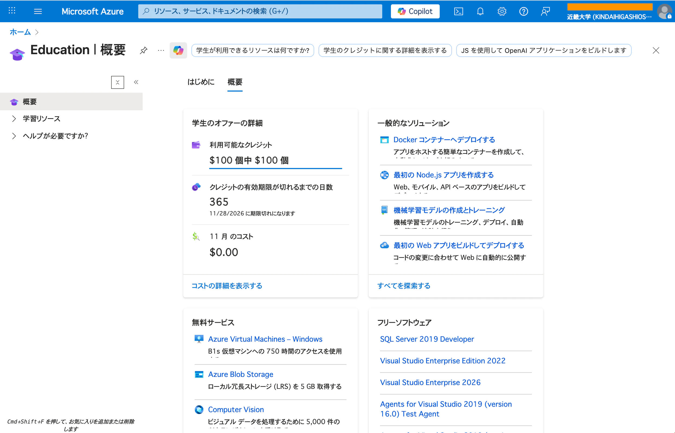Focus the Azure resource search field
The height and width of the screenshot is (433, 675).
click(x=260, y=11)
